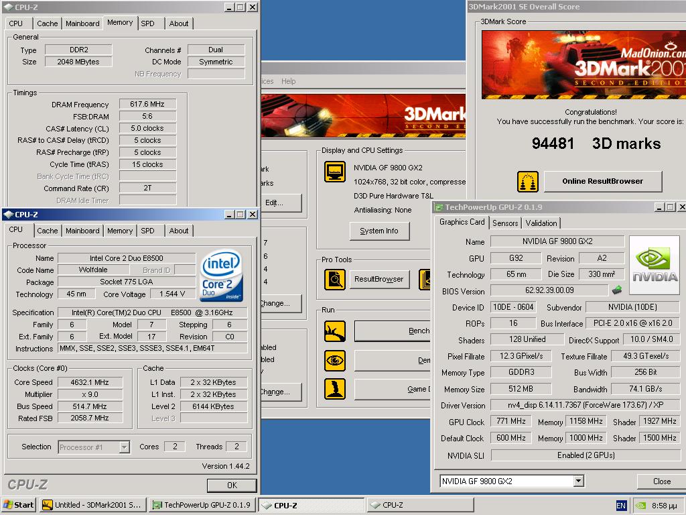
Task: Click the Core Speed value 4632.1 MHz
Action: pyautogui.click(x=90, y=382)
